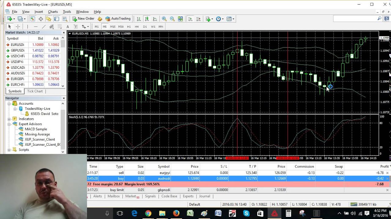Switch chart to line chart
391x219 pixels.
[155, 19]
